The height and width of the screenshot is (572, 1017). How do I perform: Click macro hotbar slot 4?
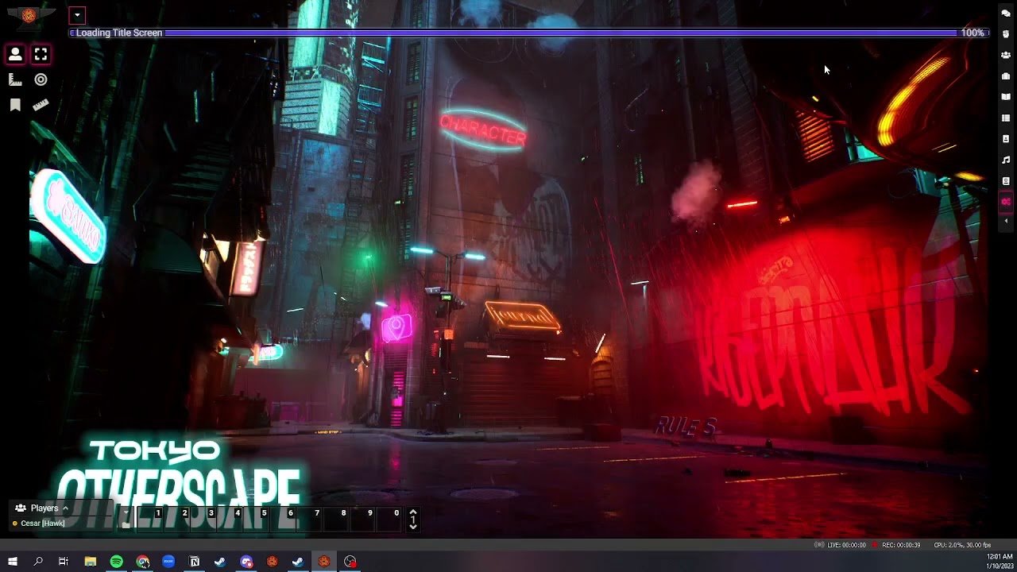(x=228, y=519)
